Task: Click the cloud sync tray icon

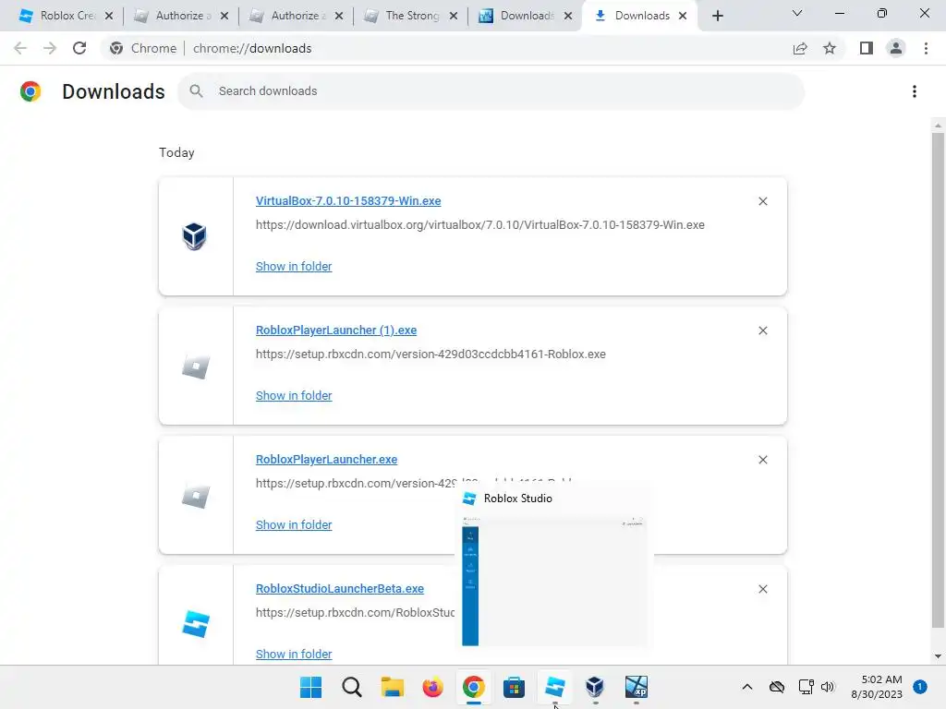Action: tap(777, 687)
